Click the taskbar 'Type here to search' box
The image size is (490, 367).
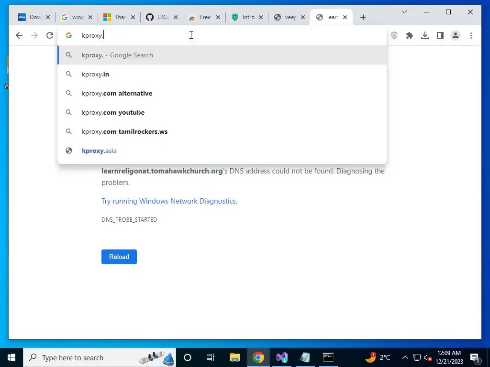(100, 357)
